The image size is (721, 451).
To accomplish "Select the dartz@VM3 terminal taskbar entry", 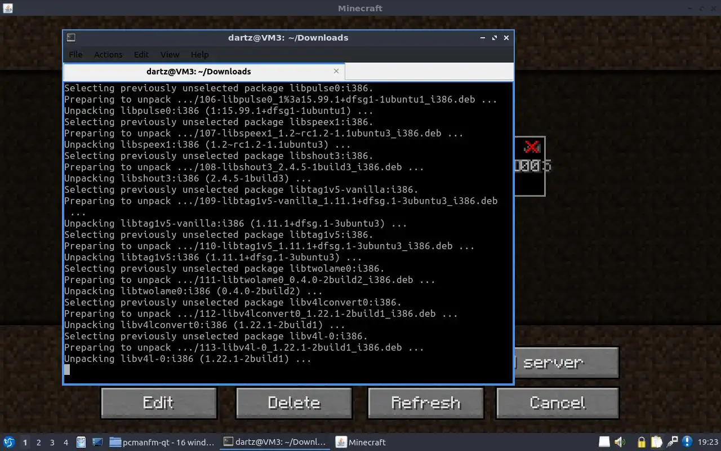I will (x=275, y=443).
